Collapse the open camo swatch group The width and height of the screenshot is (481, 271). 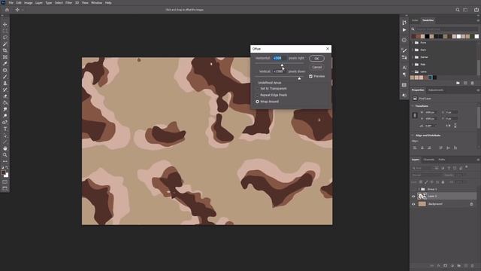point(413,72)
